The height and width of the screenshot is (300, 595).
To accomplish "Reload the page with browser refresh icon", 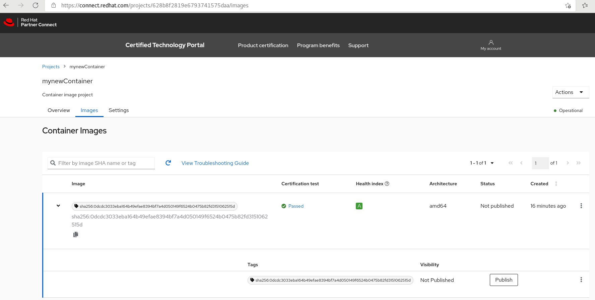I will point(36,5).
